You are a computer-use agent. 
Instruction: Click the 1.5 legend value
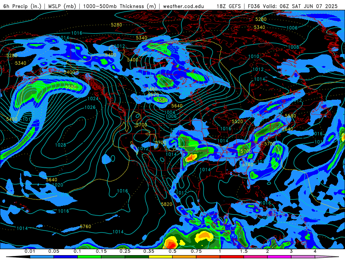(x=244, y=251)
